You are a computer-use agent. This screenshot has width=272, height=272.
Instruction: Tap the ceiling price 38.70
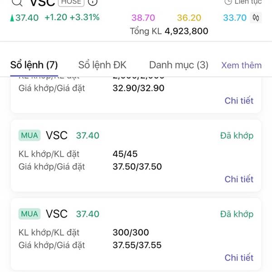(x=143, y=18)
